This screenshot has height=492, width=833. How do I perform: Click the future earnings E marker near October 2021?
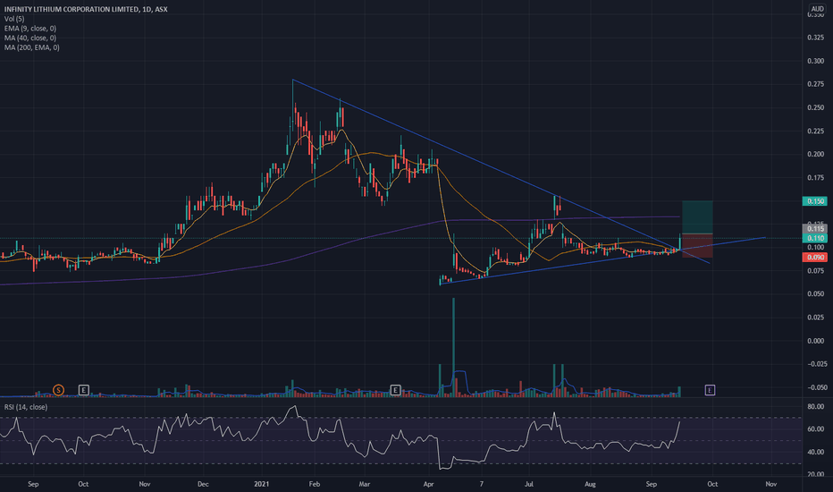tap(710, 390)
